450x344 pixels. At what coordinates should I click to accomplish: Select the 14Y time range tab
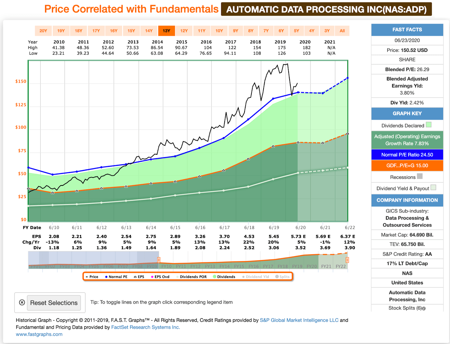(149, 31)
